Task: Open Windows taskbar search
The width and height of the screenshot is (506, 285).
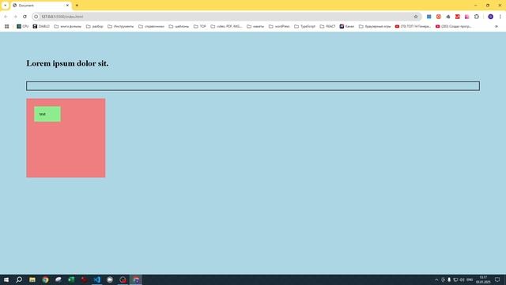Action: coord(19,279)
